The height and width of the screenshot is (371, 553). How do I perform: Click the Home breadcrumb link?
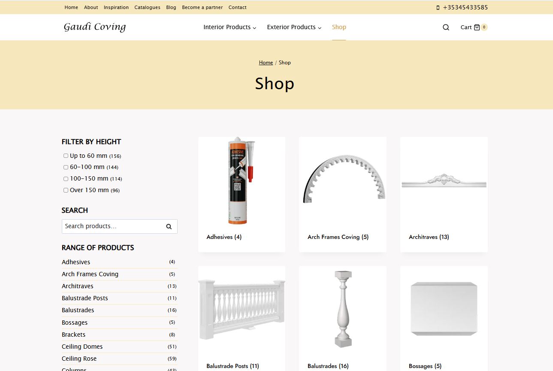[266, 63]
